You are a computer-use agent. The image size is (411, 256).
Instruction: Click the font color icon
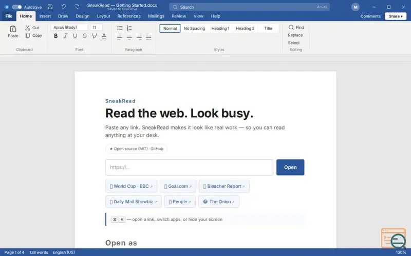(104, 36)
